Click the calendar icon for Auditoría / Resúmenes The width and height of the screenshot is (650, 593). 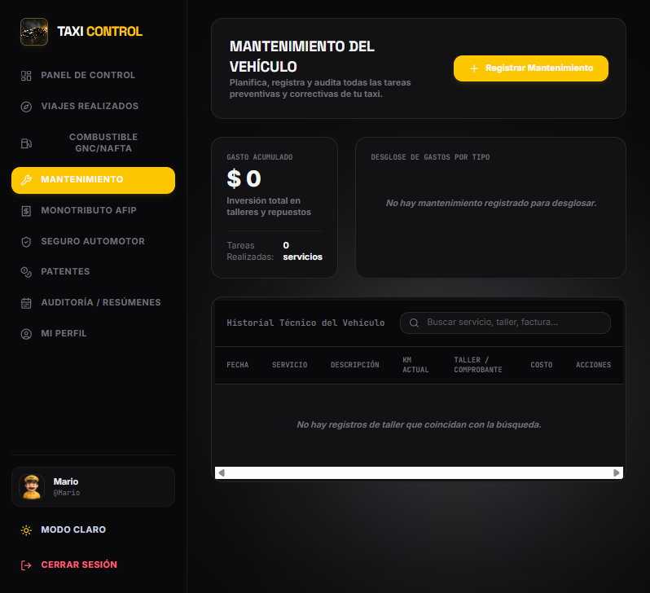26,303
